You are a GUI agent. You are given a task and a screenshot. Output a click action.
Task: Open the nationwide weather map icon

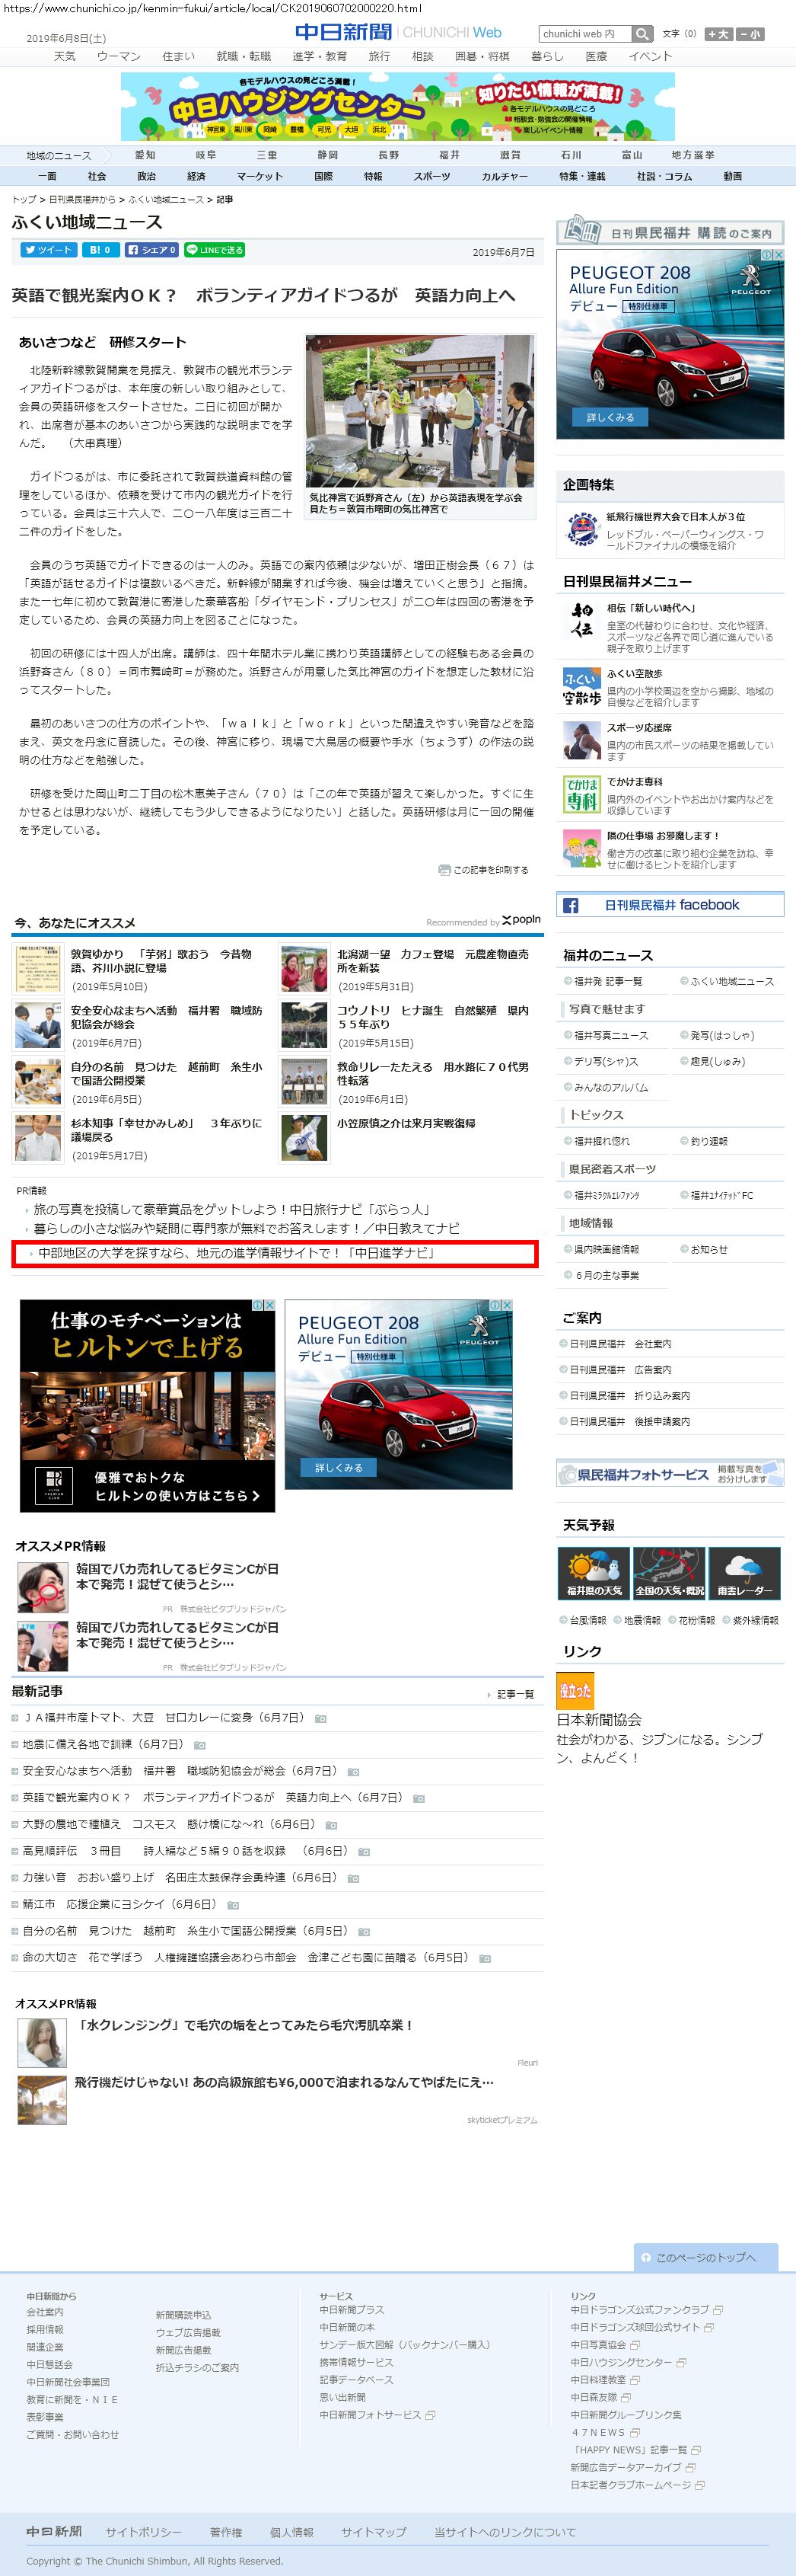click(x=669, y=1573)
